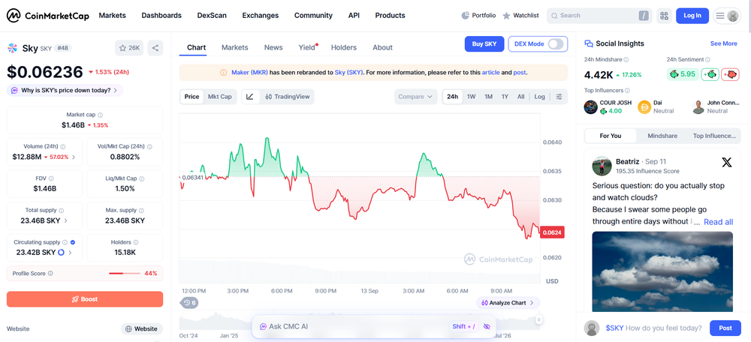Toggle Log scale on chart
Screen dimensions: 751x342
point(539,97)
